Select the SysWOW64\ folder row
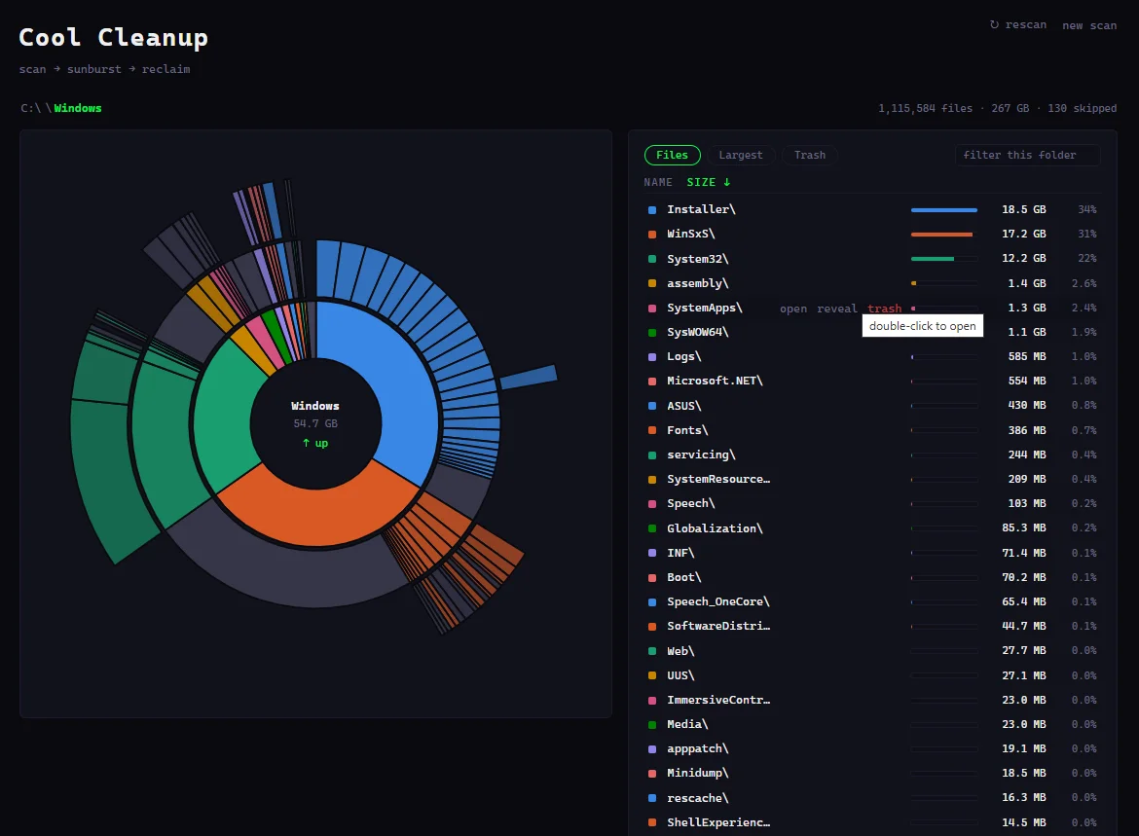The image size is (1139, 836). pos(871,332)
